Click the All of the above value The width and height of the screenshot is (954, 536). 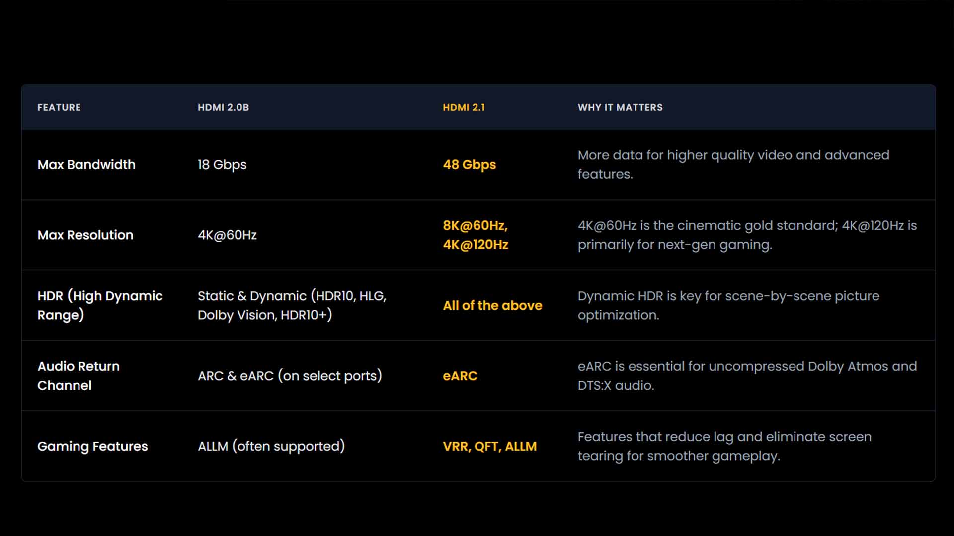pos(492,306)
